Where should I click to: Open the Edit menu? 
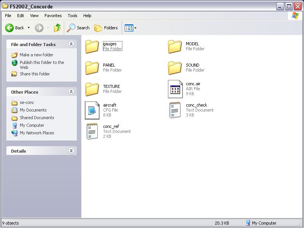(21, 16)
